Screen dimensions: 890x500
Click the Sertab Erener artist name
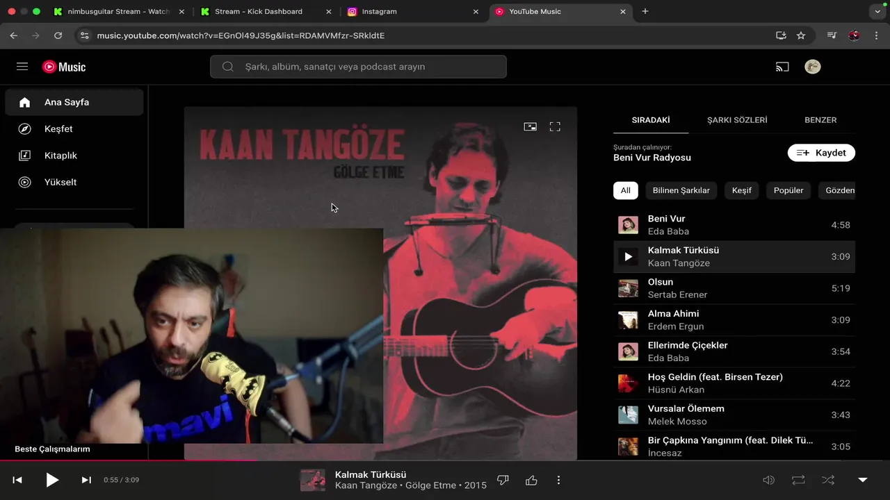click(x=677, y=294)
